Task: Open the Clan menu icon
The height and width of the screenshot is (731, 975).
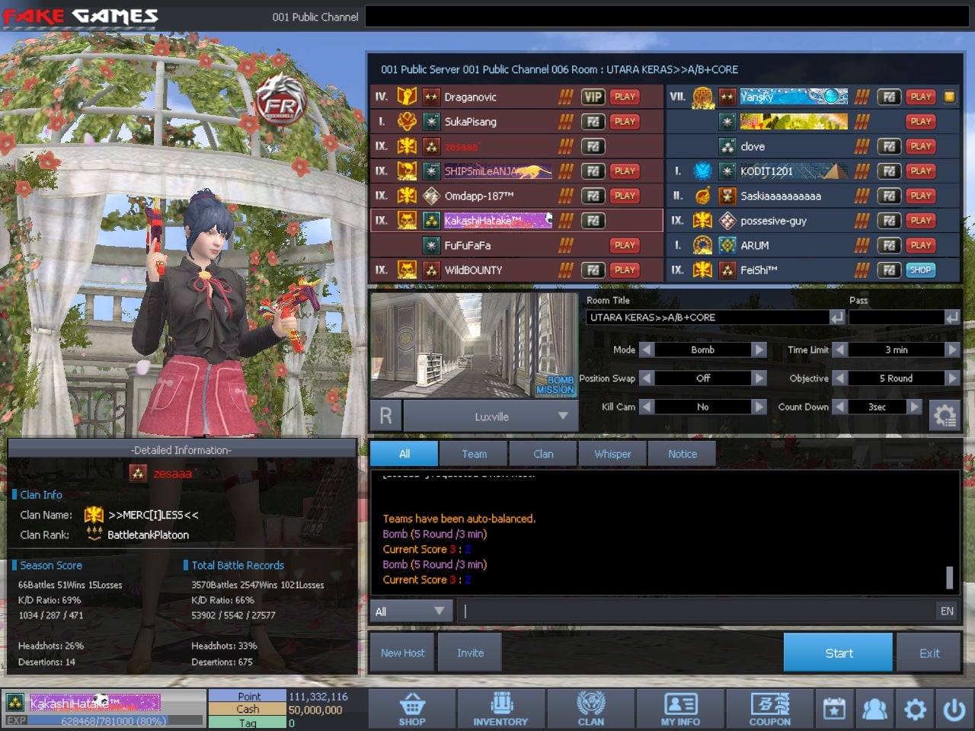Action: pyautogui.click(x=590, y=710)
